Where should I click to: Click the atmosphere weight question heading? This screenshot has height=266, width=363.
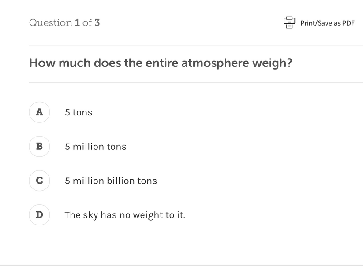(x=161, y=63)
